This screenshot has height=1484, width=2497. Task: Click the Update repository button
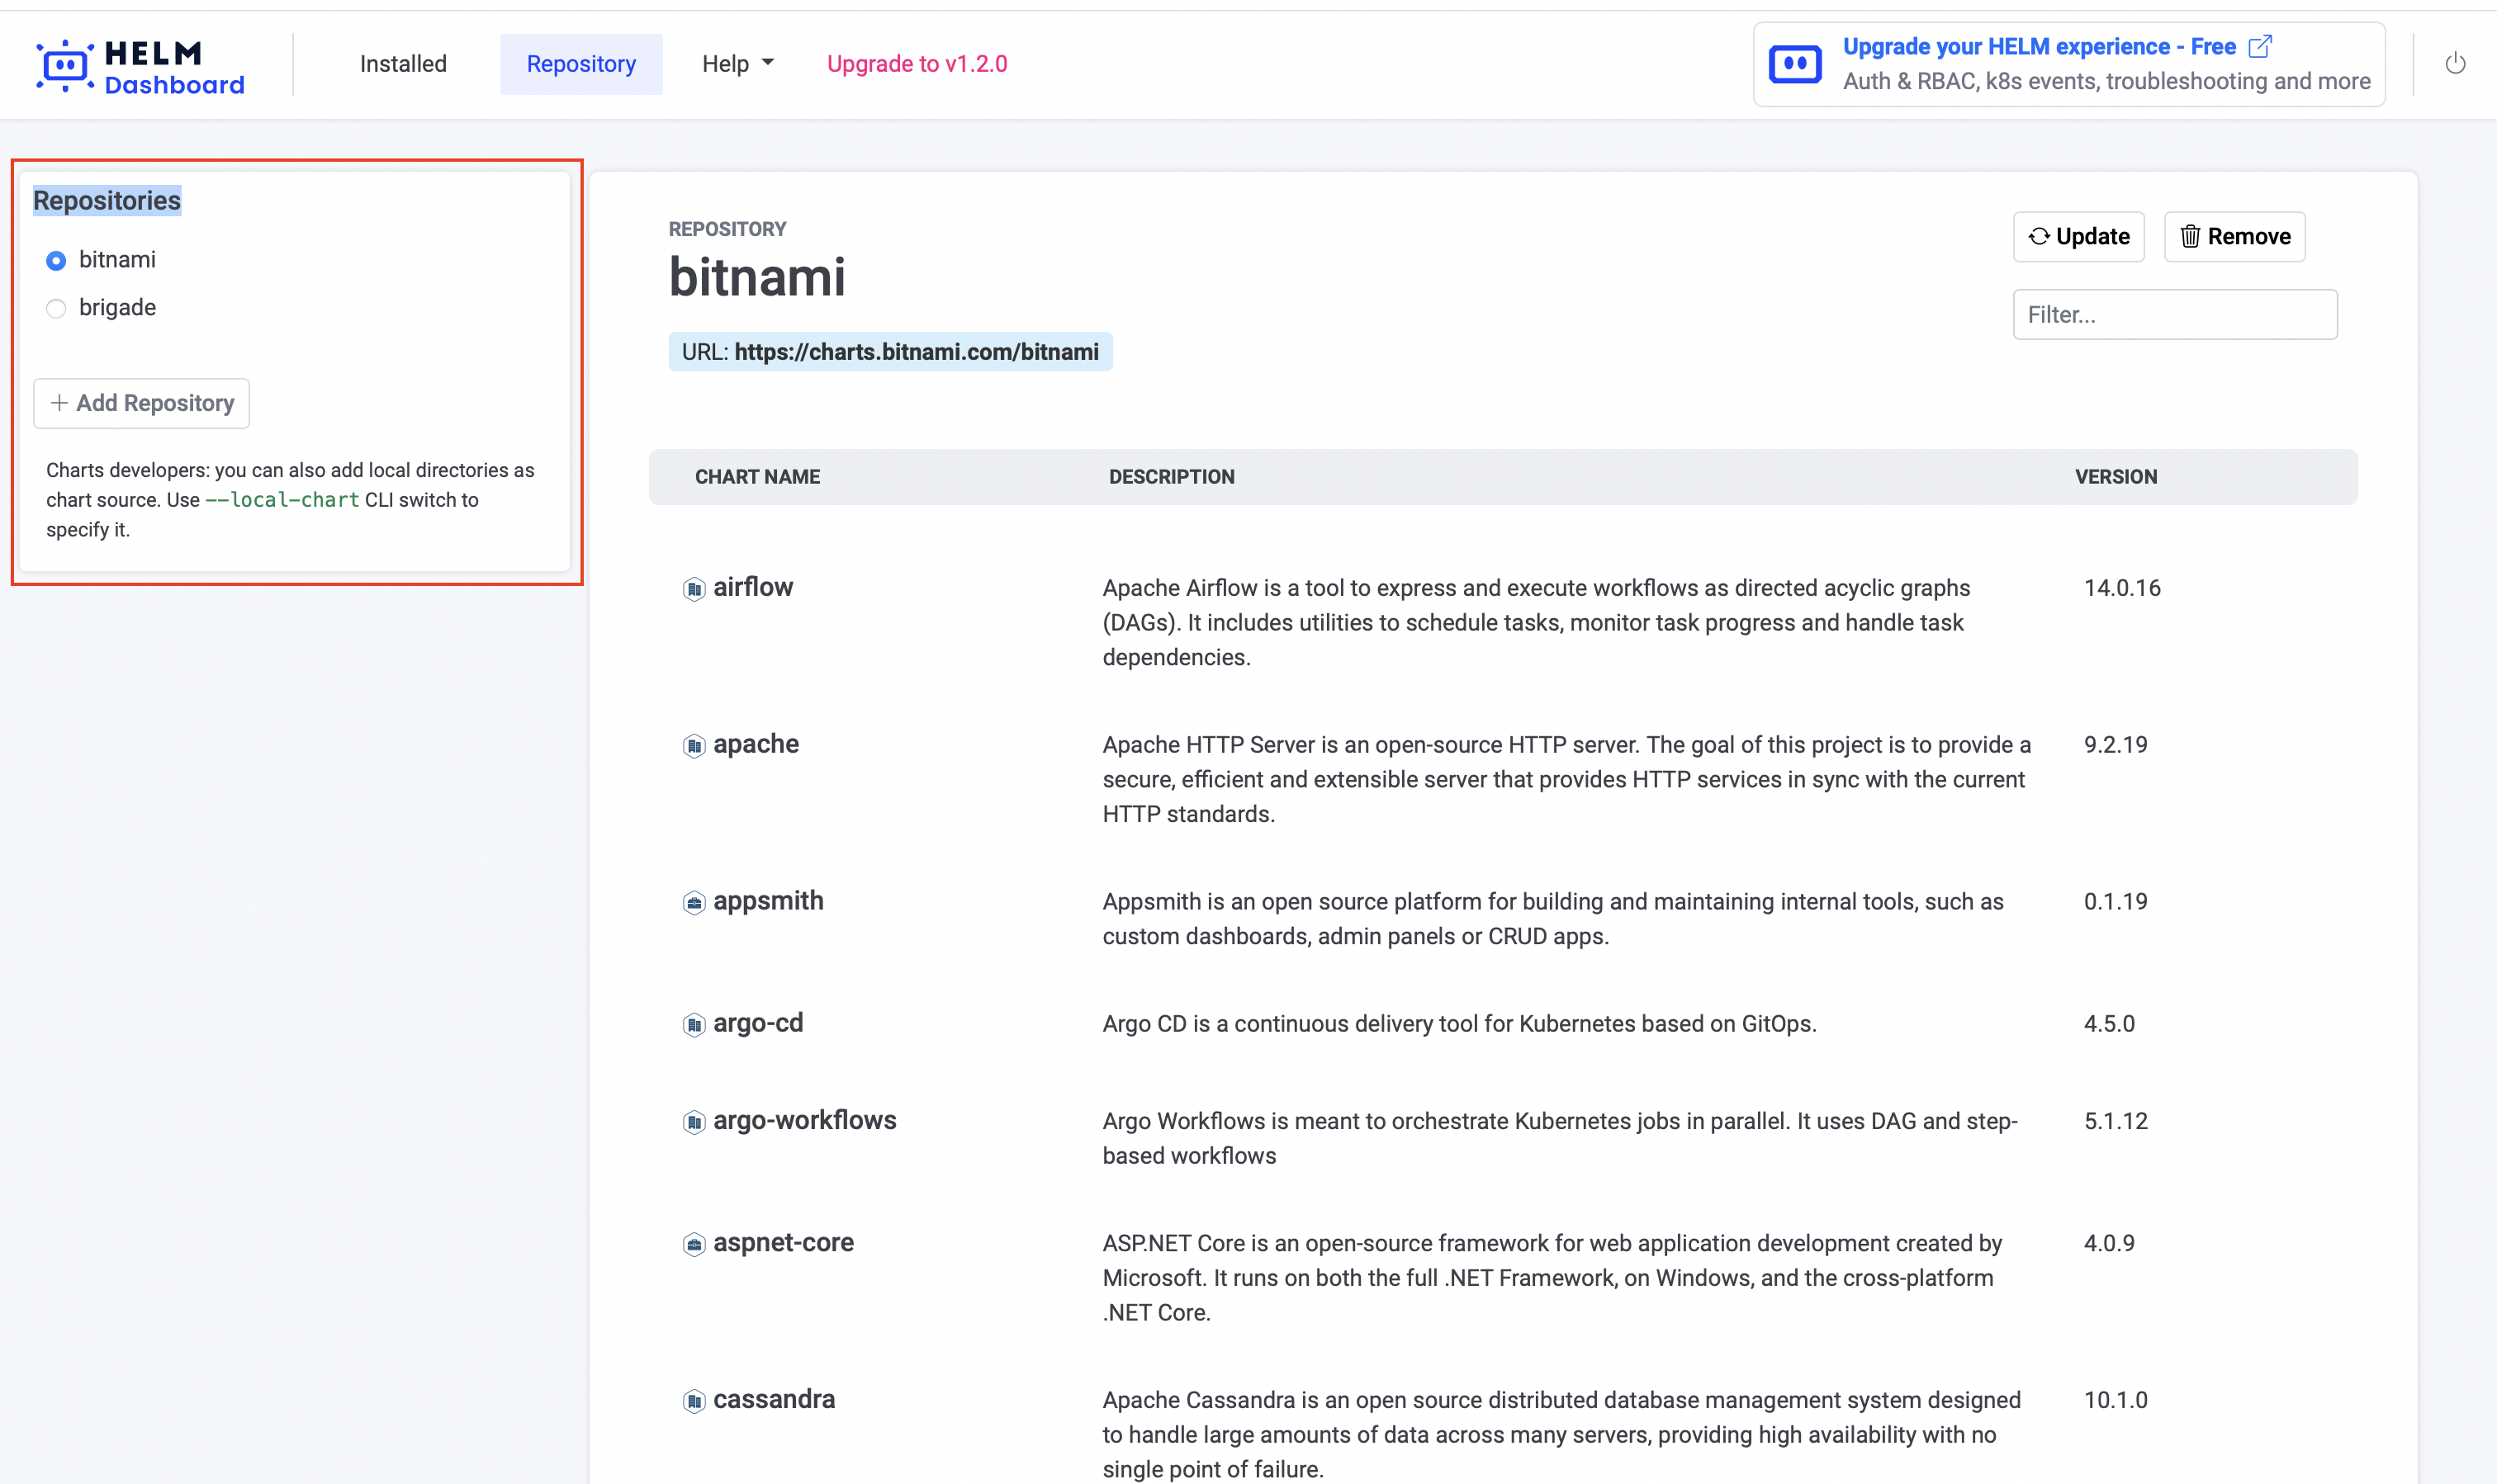[x=2079, y=237]
